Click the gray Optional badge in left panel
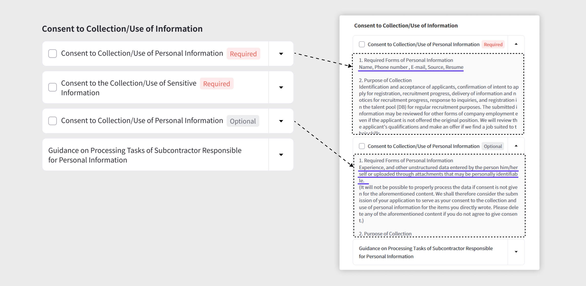586x286 pixels. 243,121
